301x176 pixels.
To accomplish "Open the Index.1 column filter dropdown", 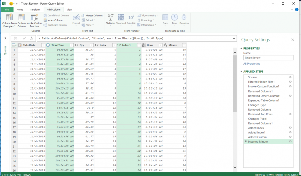I will coord(139,45).
